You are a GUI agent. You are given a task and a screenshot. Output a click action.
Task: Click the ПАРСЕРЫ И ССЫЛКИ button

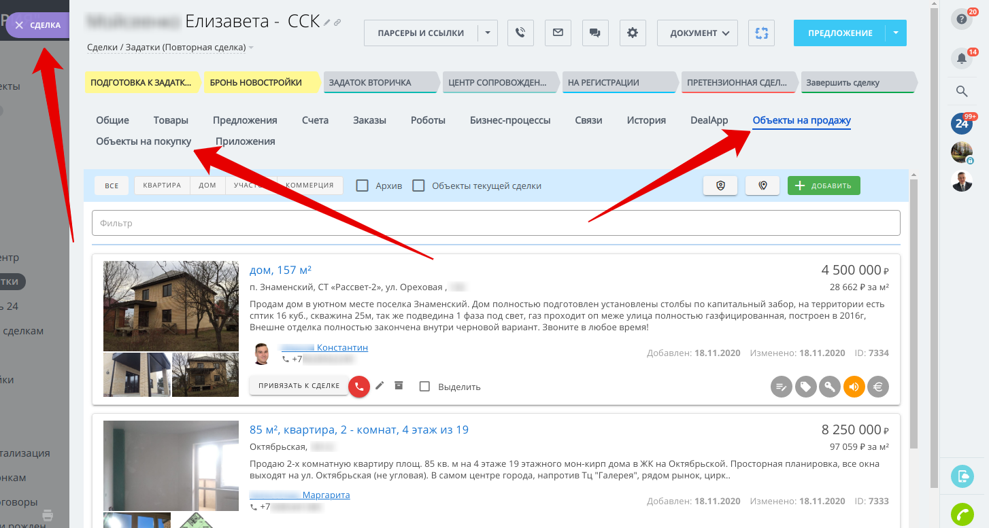pos(421,33)
